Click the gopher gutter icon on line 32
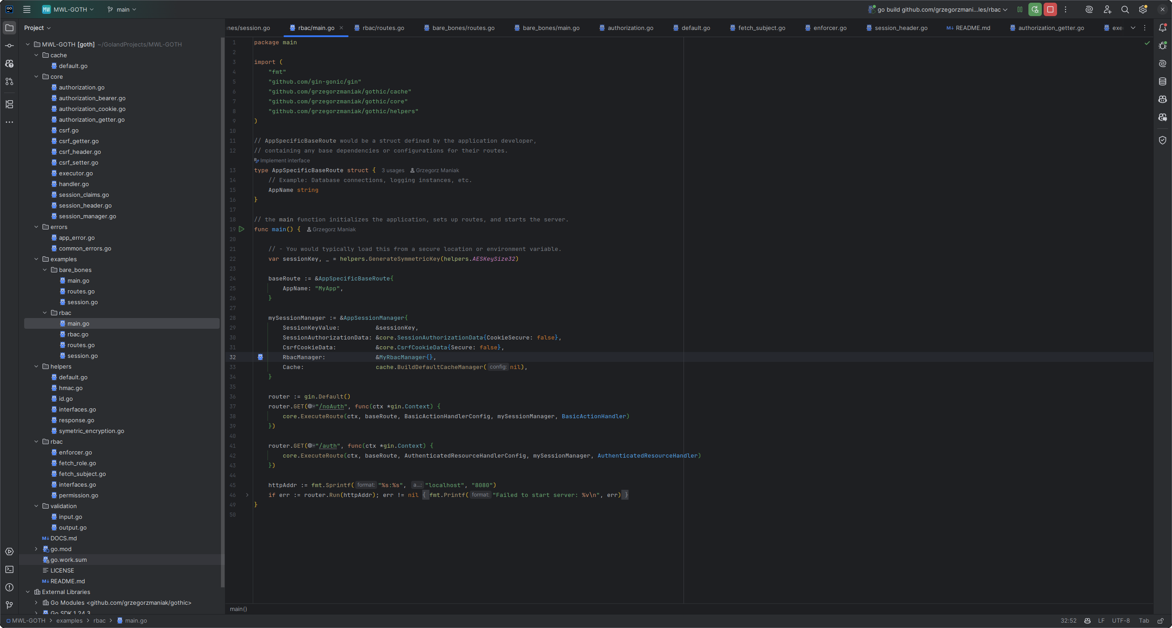 pyautogui.click(x=260, y=357)
